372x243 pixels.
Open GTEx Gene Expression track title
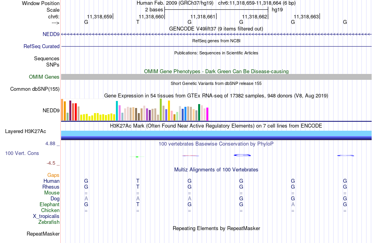(x=216, y=95)
